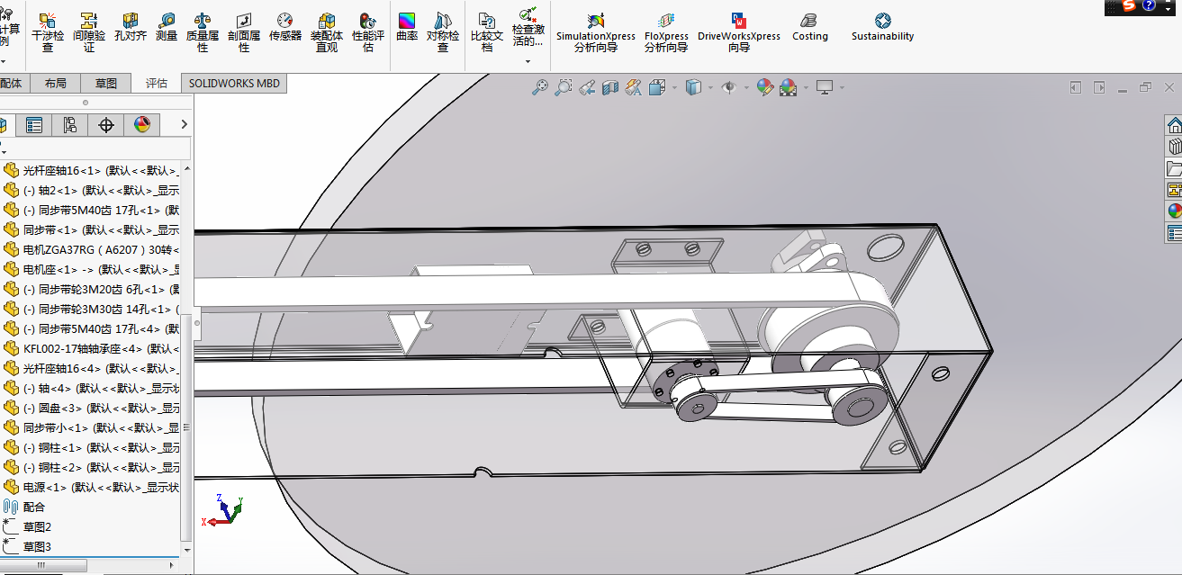Click Help question mark icon
The width and height of the screenshot is (1182, 575).
[x=1149, y=5]
